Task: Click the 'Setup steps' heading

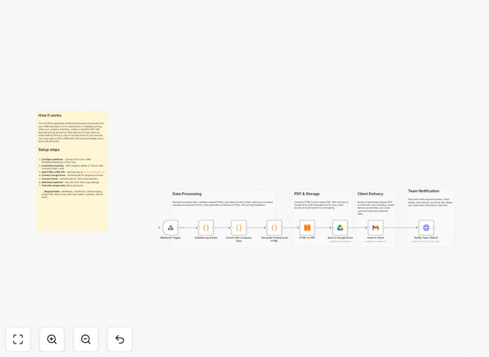Action: point(49,149)
